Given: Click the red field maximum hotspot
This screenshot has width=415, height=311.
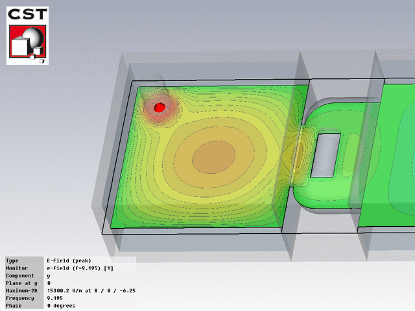Looking at the screenshot, I should point(160,108).
